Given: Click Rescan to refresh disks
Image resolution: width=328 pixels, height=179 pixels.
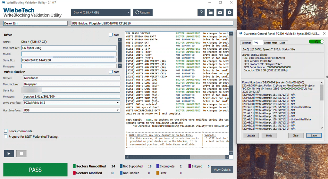Looking at the screenshot, I should pos(143,12).
